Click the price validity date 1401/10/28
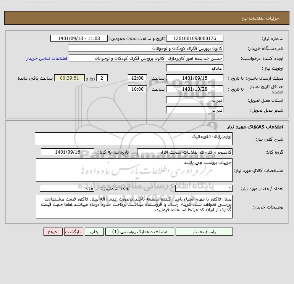Image resolution: width=294 pixels, height=284 pixels. (195, 89)
